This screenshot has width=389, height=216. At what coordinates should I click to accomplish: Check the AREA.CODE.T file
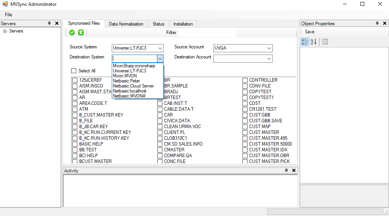point(75,103)
